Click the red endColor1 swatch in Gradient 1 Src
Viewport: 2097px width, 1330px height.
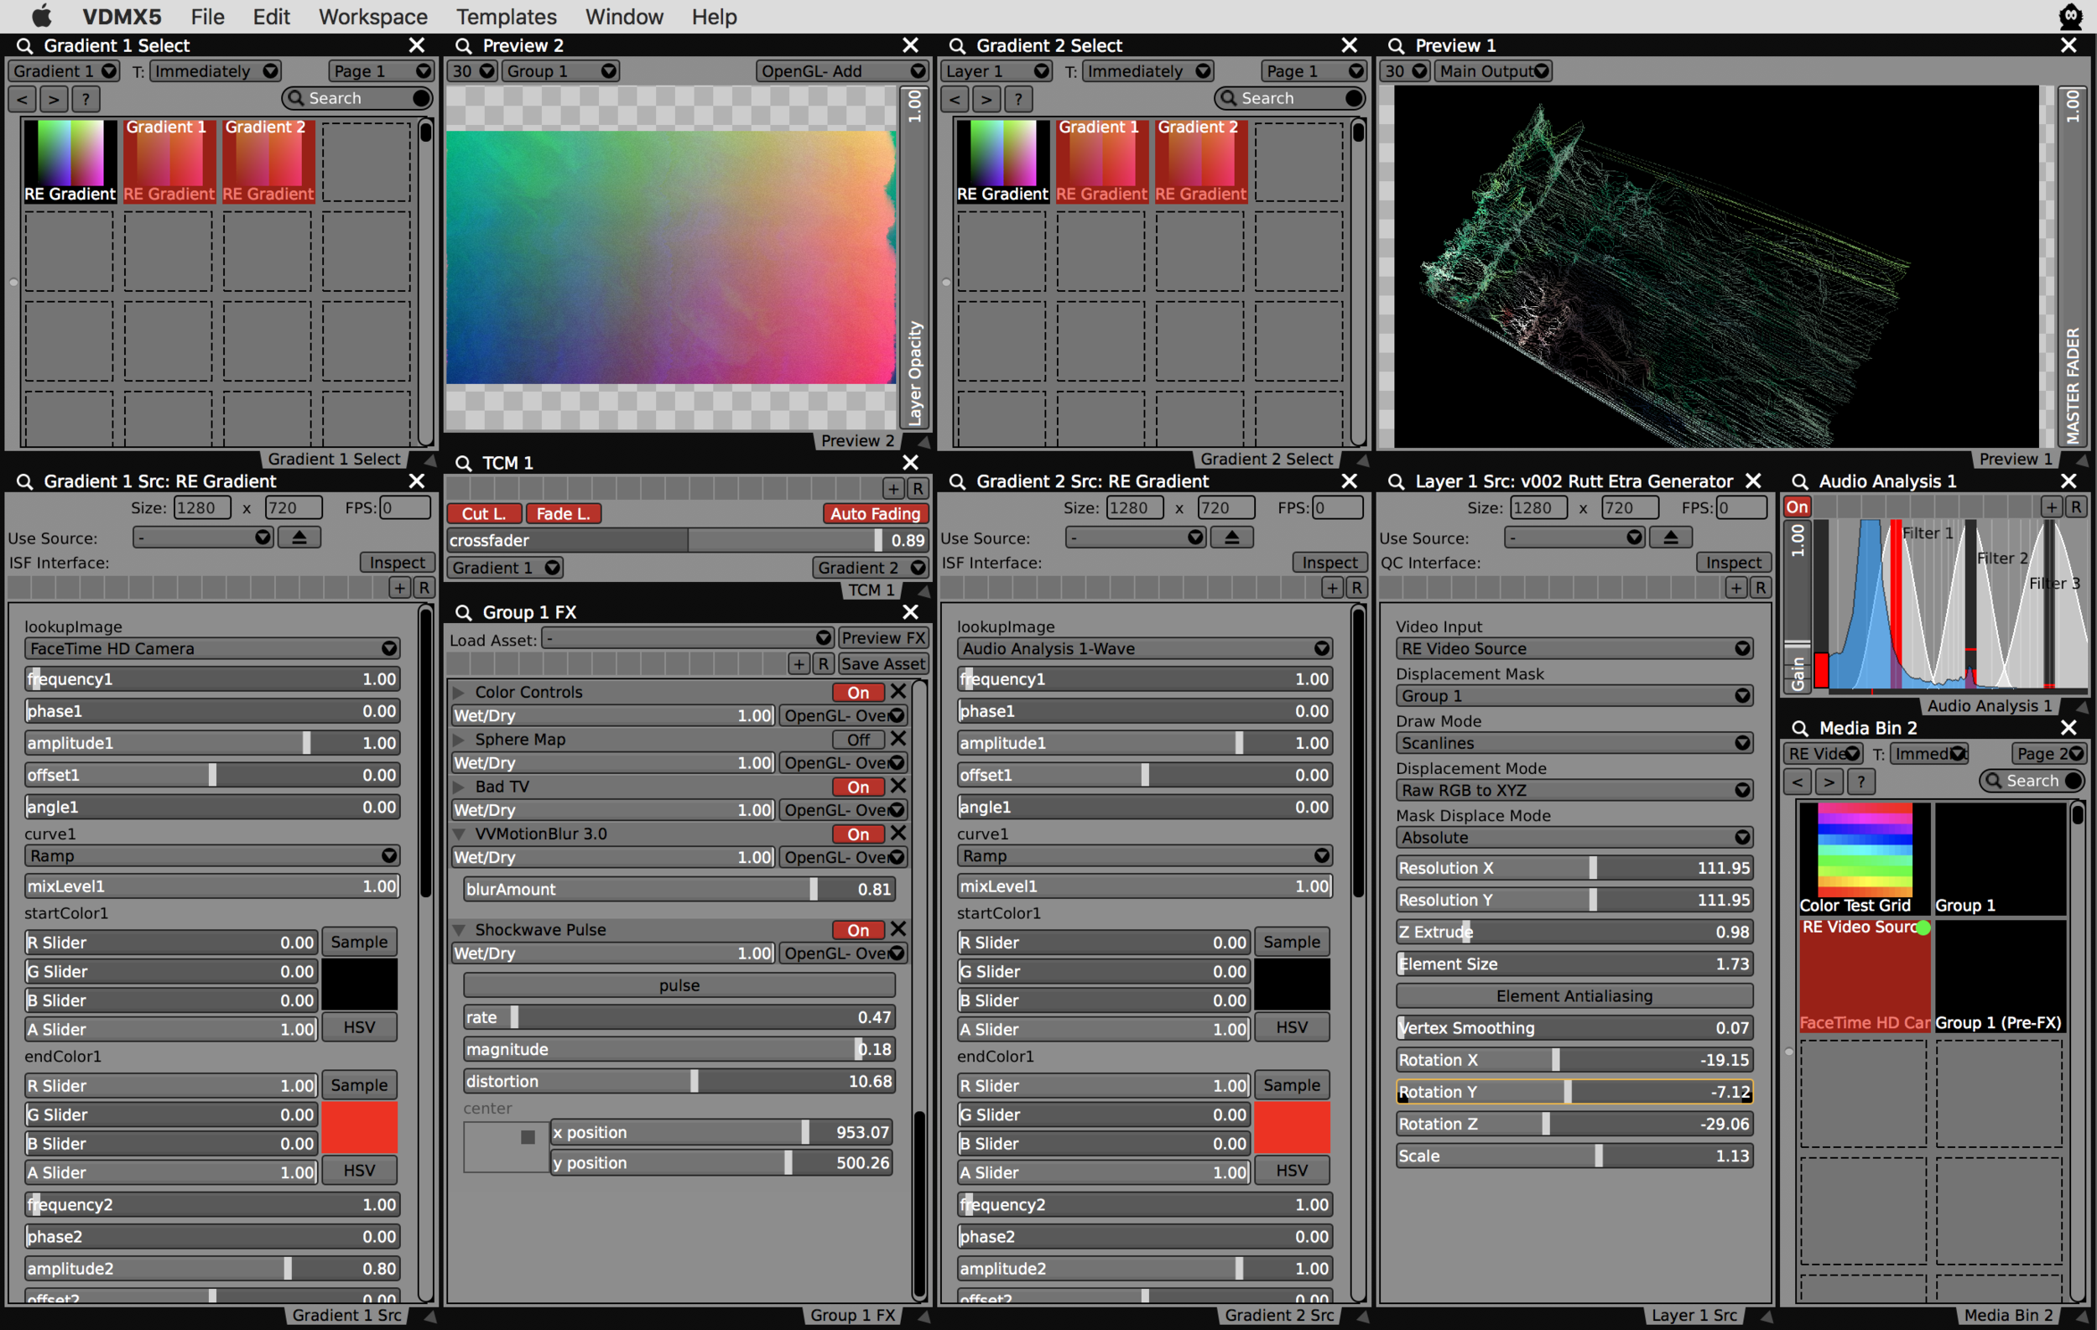click(x=359, y=1128)
